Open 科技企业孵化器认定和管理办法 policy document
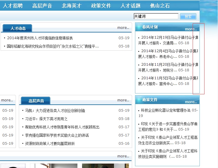This screenshot has width=218, height=168. coord(166,110)
